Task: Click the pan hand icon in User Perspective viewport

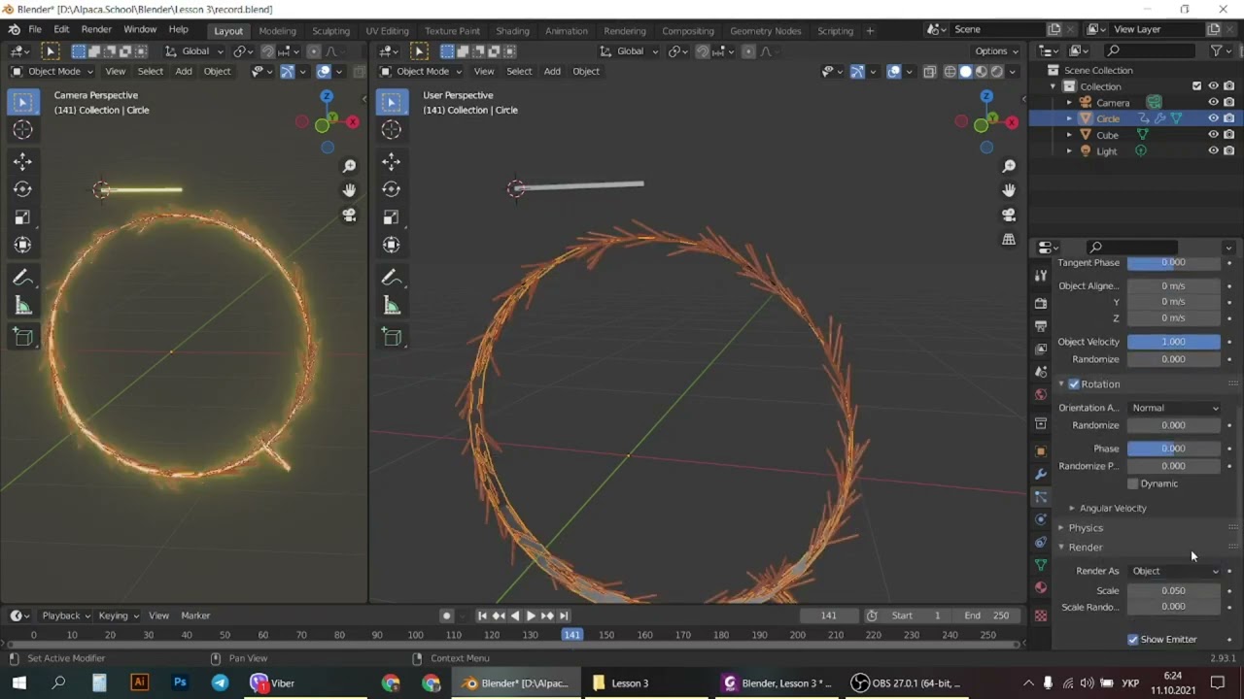Action: [1009, 190]
